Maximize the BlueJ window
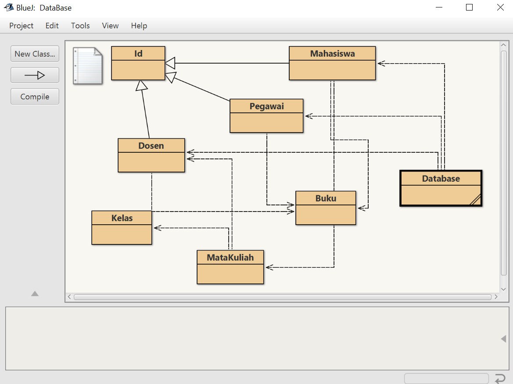 [469, 7]
